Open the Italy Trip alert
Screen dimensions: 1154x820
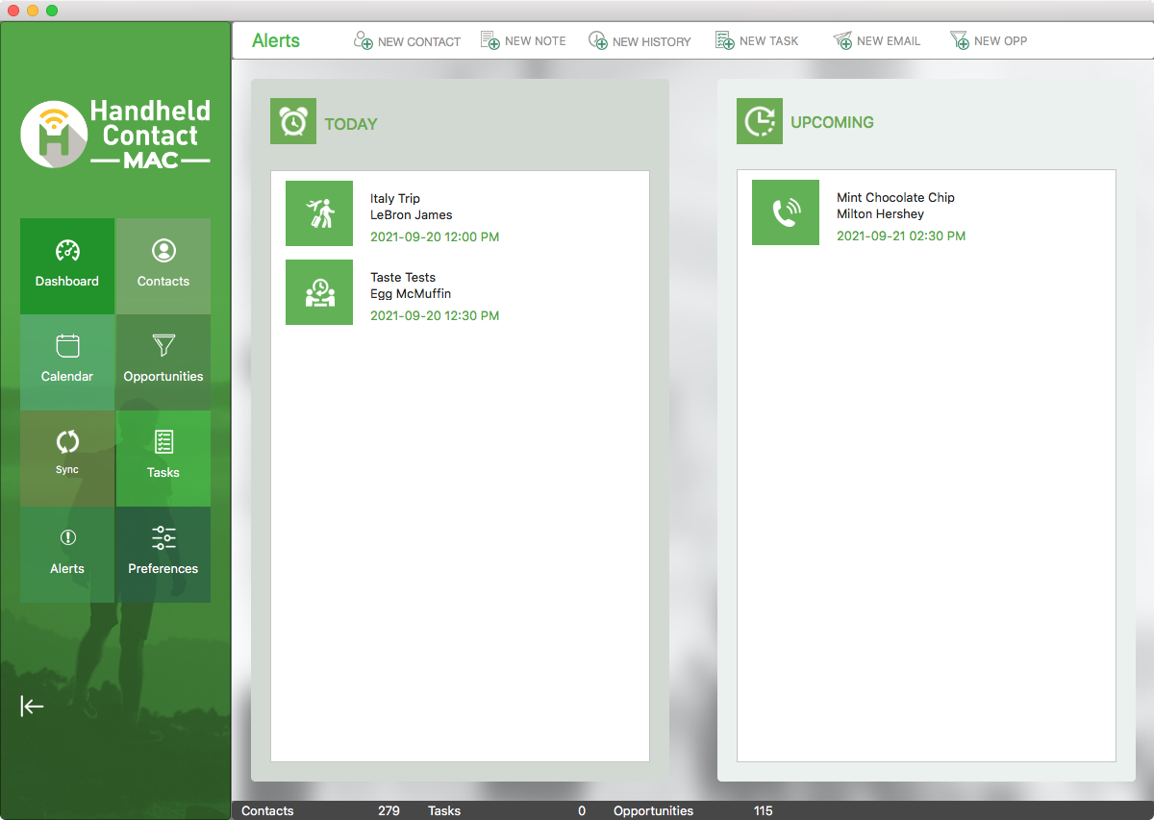(395, 199)
